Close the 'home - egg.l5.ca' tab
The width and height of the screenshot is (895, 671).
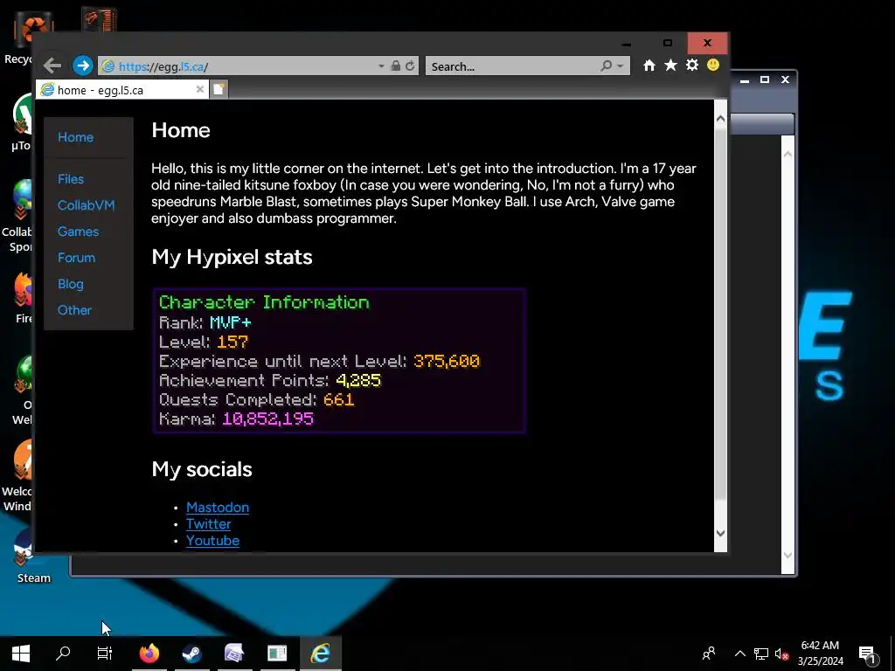point(200,89)
